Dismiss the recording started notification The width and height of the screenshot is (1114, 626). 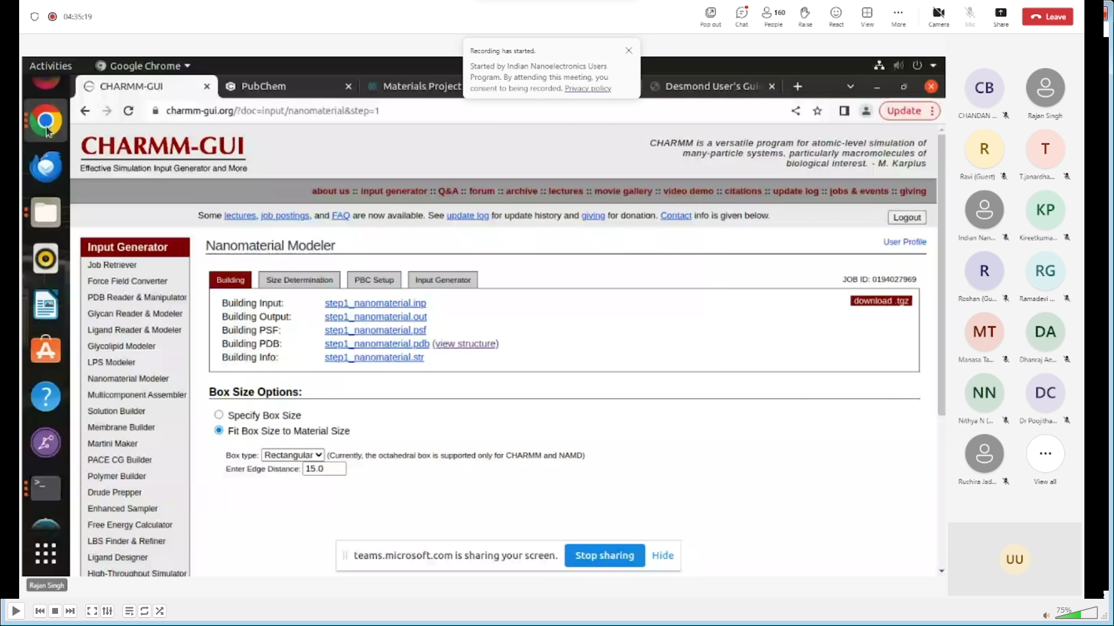pos(628,50)
